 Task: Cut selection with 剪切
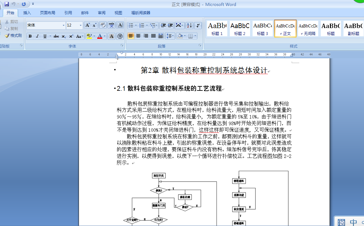click(12, 21)
